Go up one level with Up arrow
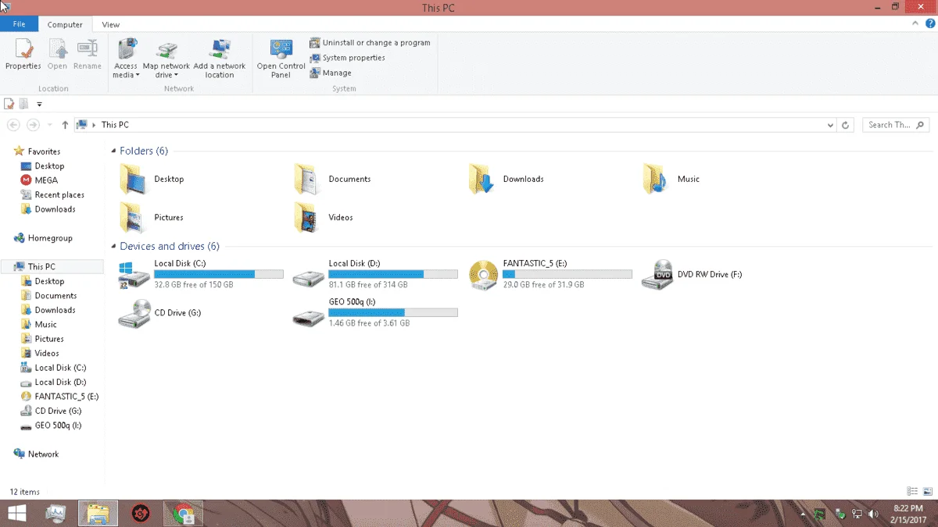938x527 pixels. coord(65,125)
